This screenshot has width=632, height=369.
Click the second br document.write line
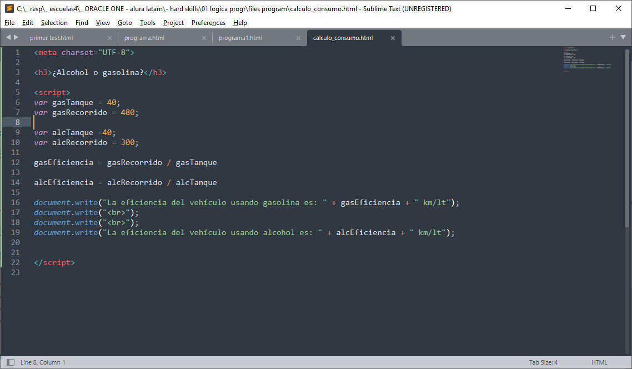86,223
